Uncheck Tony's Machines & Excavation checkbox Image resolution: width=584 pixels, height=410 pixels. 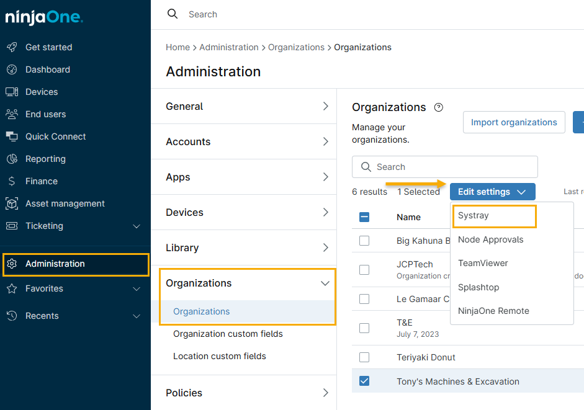pos(364,381)
